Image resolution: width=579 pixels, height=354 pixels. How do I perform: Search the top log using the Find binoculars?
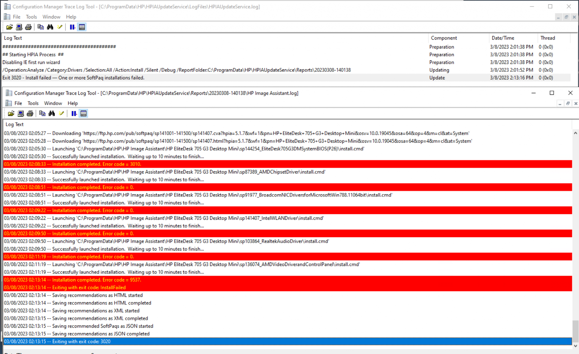point(50,27)
